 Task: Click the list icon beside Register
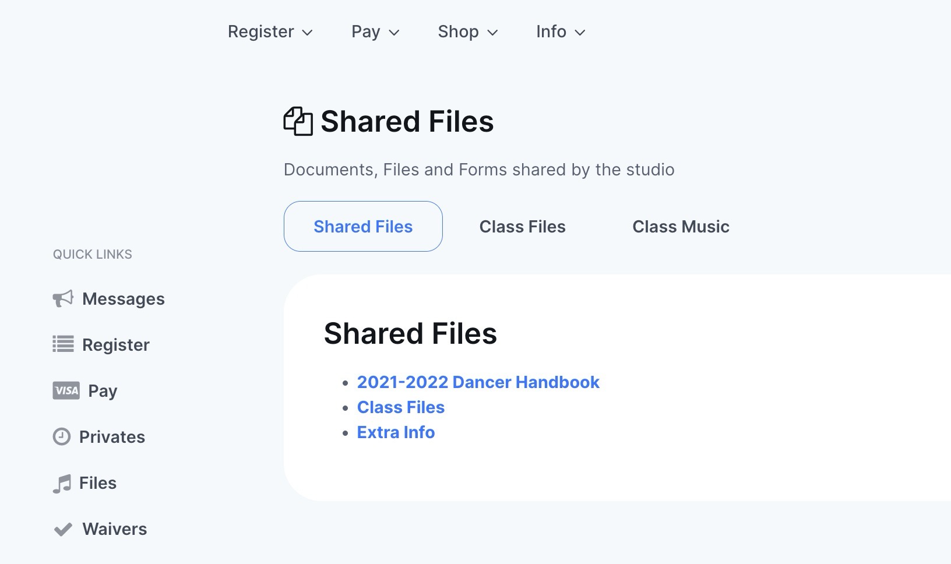(x=63, y=344)
